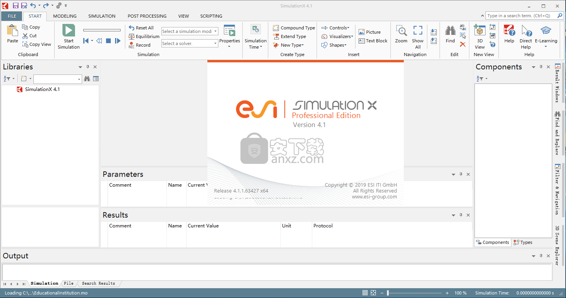Toggle pin on the Libraries panel

tap(88, 67)
